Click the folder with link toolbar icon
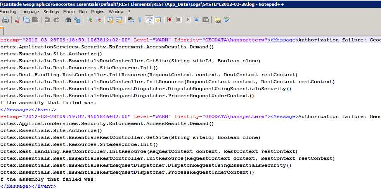Viewport: 381px width, 190px height. point(218,20)
